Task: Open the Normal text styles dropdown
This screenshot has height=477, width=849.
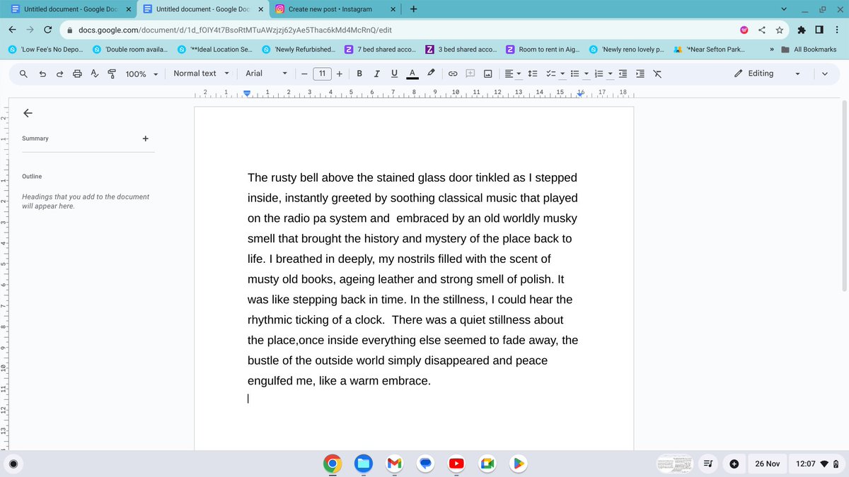Action: click(200, 73)
